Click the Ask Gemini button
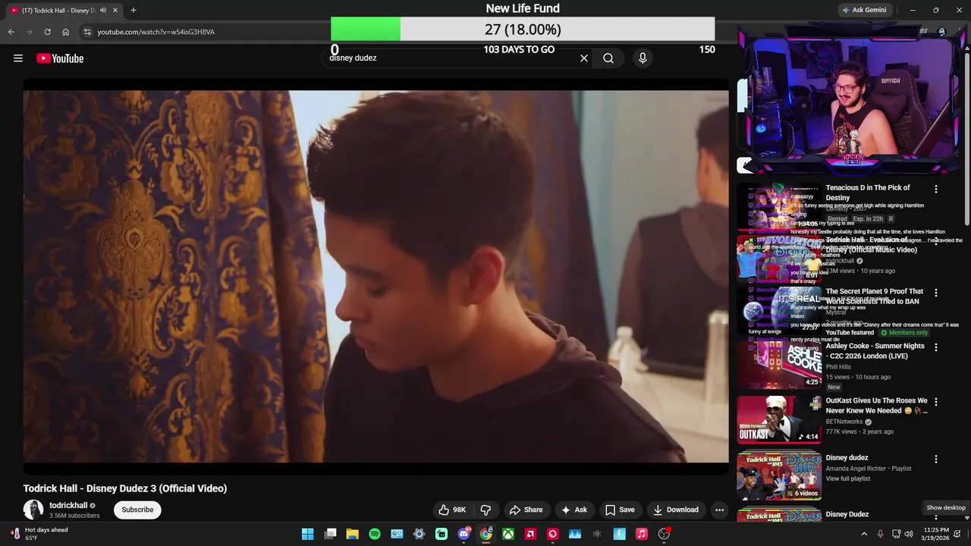971x546 pixels. [x=863, y=10]
